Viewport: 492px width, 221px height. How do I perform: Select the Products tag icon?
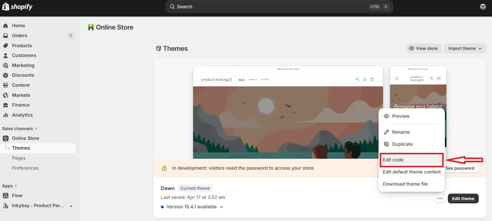click(5, 46)
